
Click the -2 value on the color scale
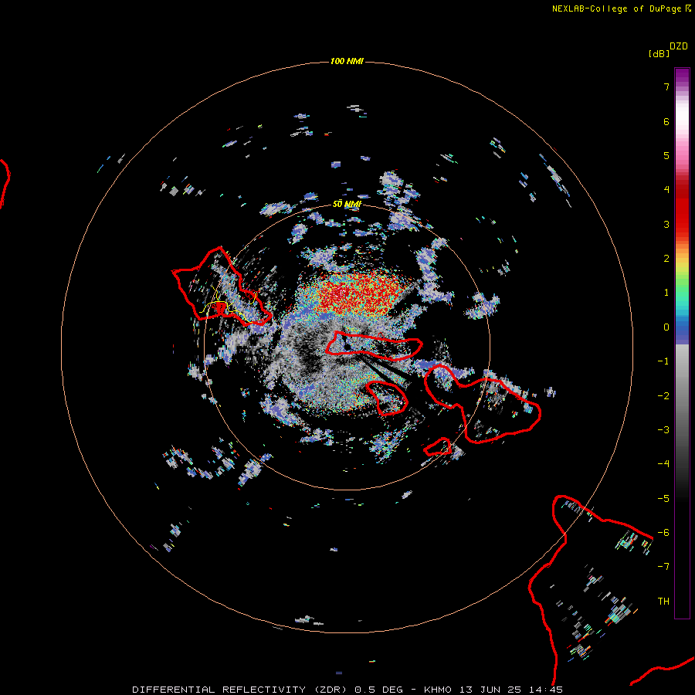(663, 396)
